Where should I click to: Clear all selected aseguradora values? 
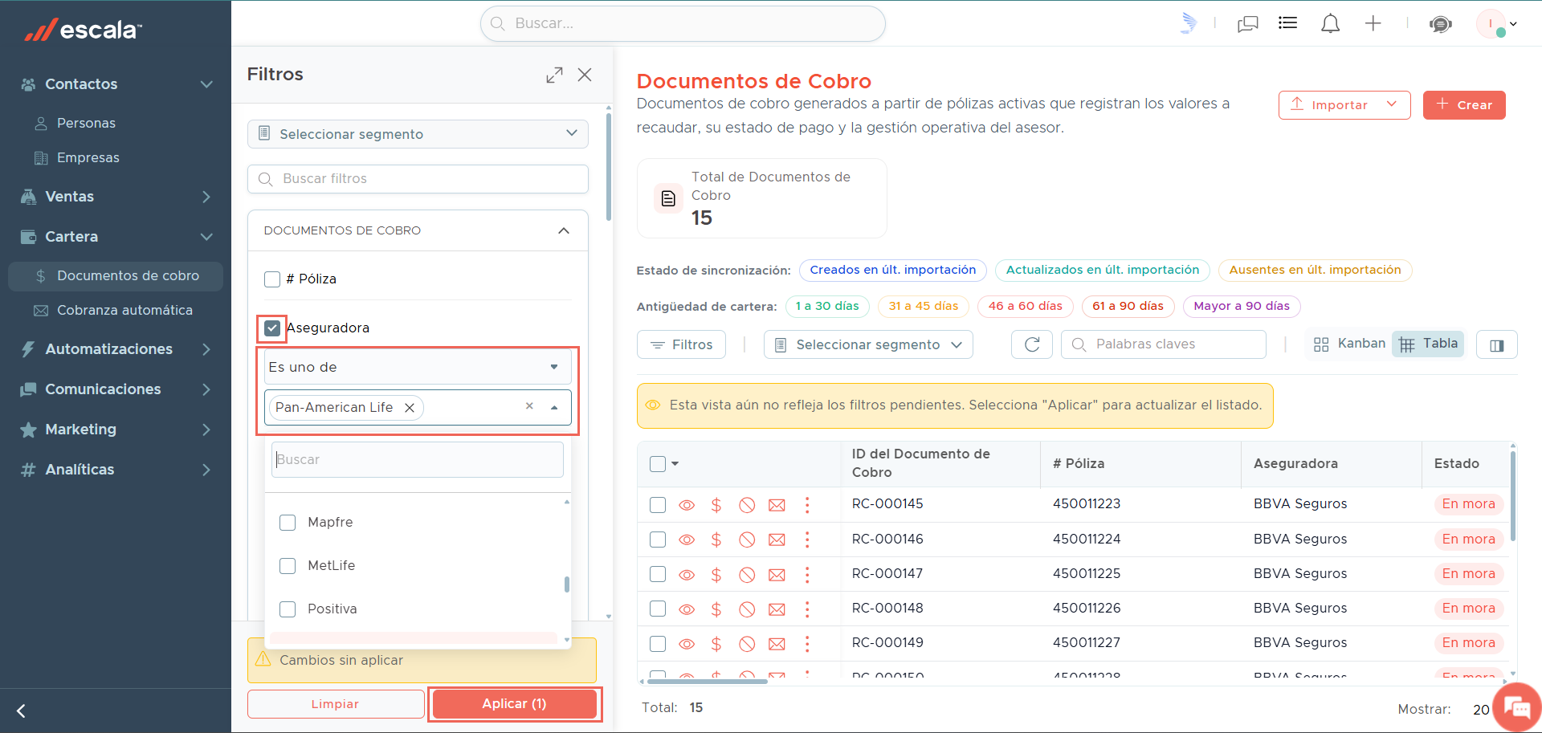coord(529,406)
